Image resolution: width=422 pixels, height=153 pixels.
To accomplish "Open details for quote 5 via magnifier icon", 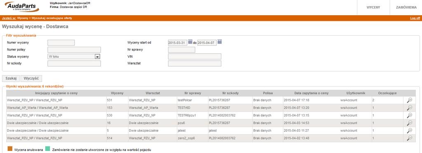I will click(409, 131).
